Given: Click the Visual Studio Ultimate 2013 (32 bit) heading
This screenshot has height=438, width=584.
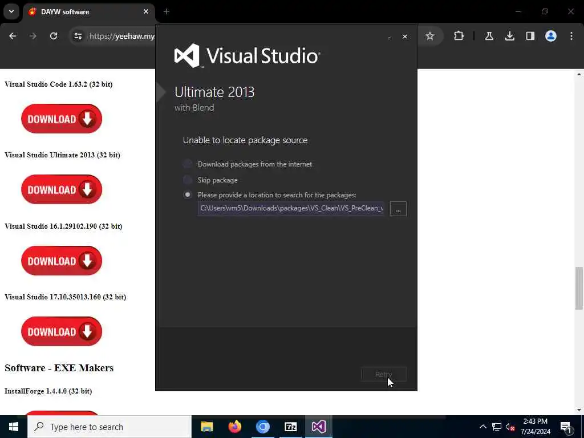Looking at the screenshot, I should pyautogui.click(x=62, y=155).
